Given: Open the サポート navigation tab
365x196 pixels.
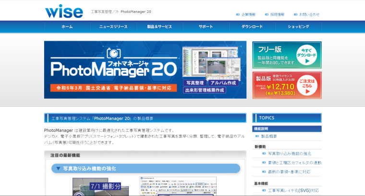Looking at the screenshot, I should coord(206,27).
